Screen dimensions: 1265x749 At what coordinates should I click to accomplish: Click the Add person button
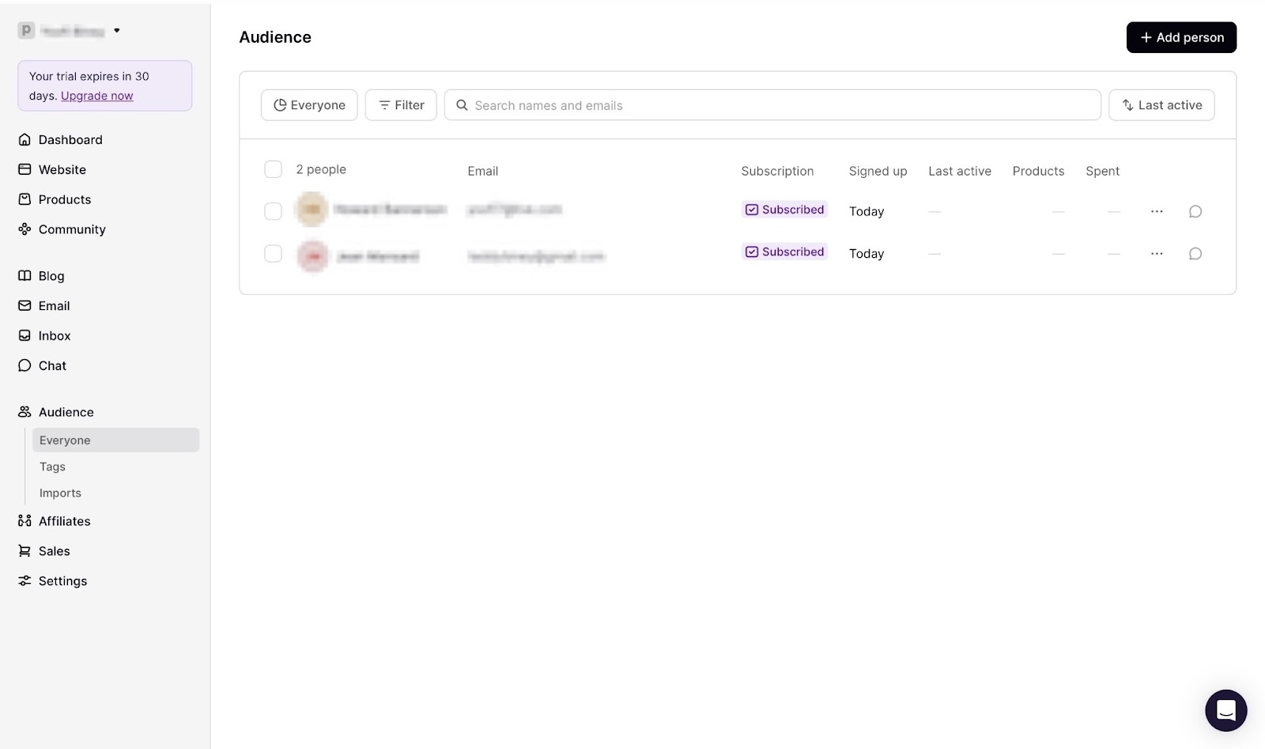pos(1181,37)
